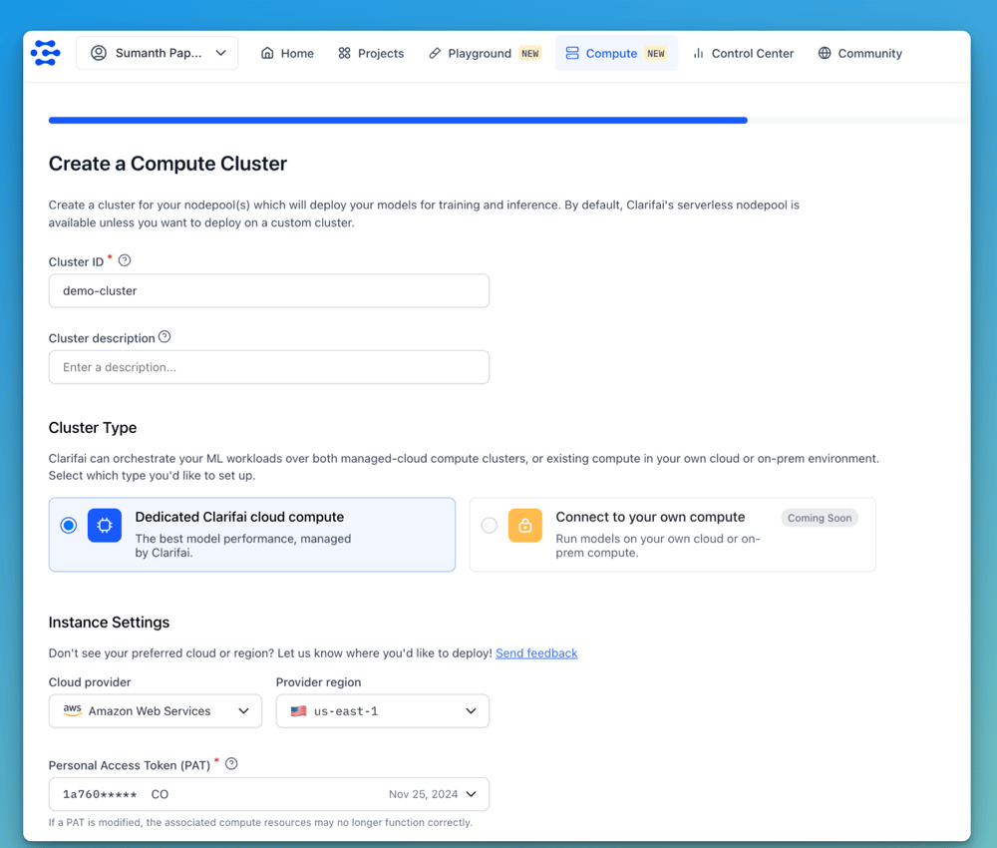Viewport: 997px width, 848px height.
Task: Click the Cluster description help icon
Action: click(165, 337)
